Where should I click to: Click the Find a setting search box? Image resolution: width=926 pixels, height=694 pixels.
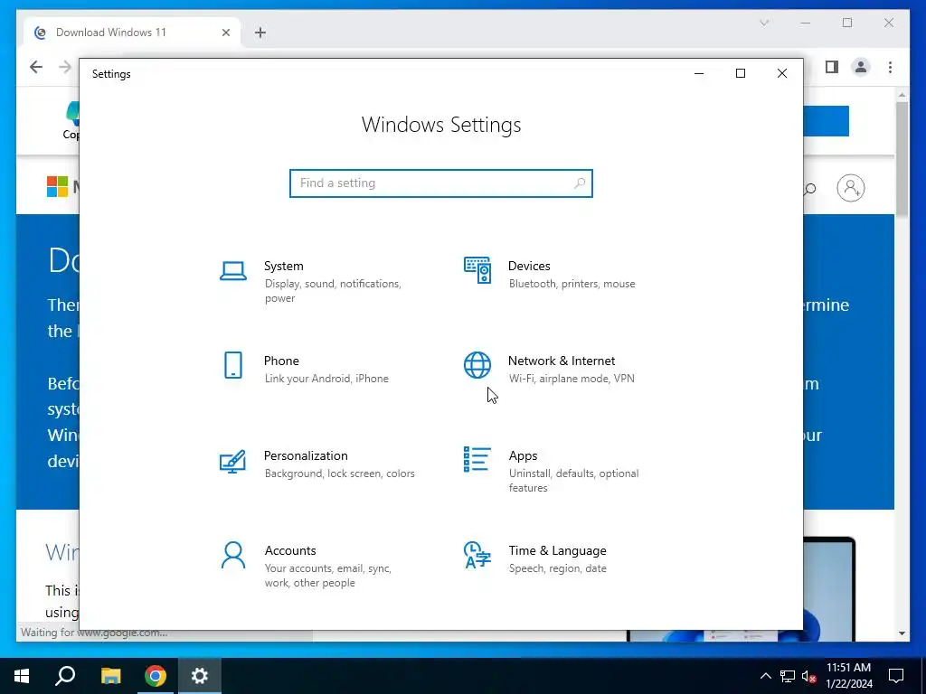440,183
